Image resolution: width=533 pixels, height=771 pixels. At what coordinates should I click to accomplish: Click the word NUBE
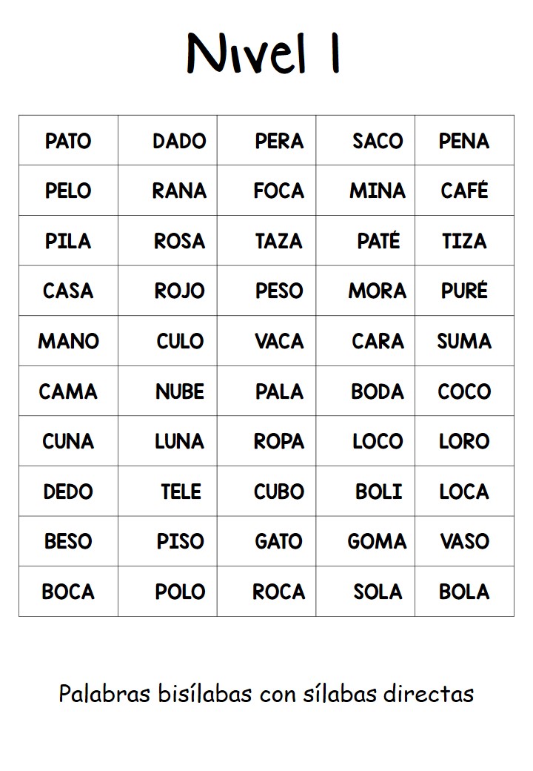(180, 391)
